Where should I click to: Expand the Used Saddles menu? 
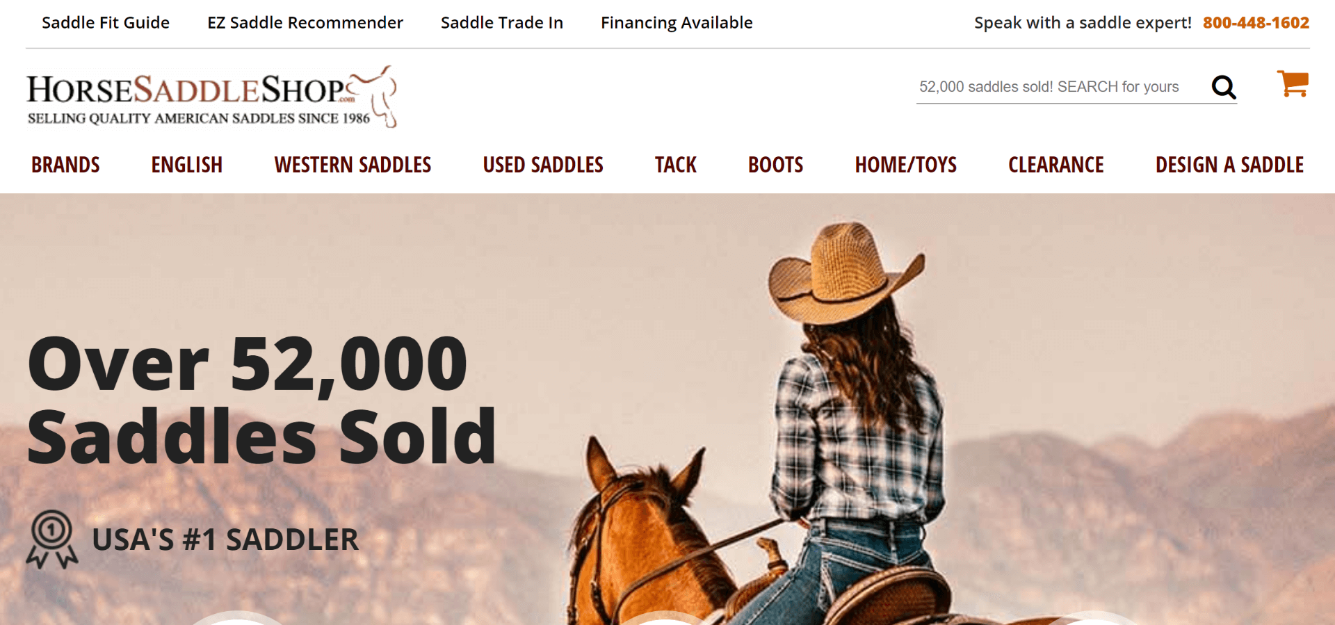click(543, 165)
